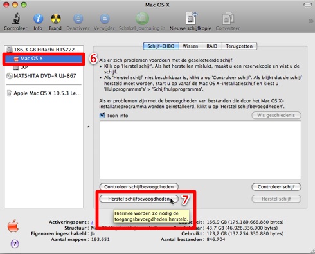The image size is (315, 254).
Task: Show more toolbar items via the double-arrow icon
Action: 310,21
